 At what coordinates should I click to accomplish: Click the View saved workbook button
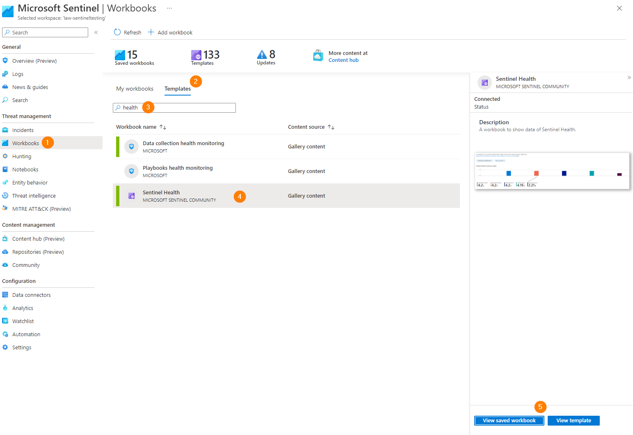point(509,421)
